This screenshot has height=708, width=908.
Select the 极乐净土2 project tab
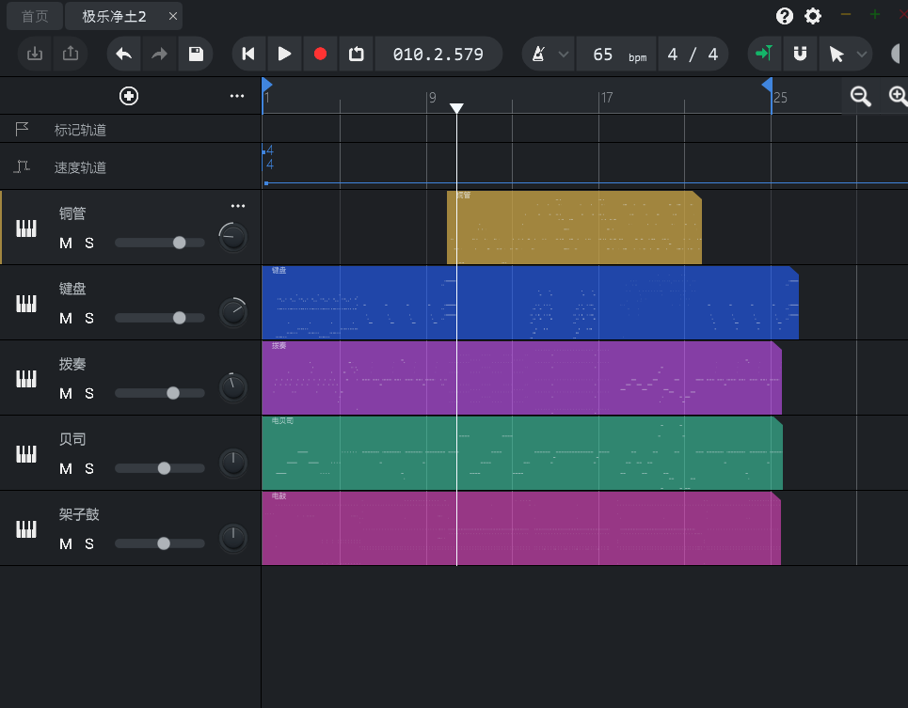(x=114, y=16)
